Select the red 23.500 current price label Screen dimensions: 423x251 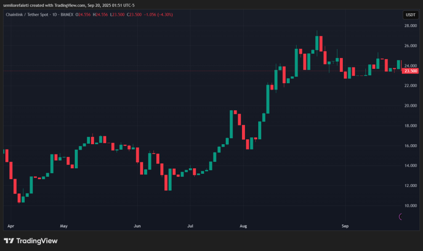coord(410,71)
